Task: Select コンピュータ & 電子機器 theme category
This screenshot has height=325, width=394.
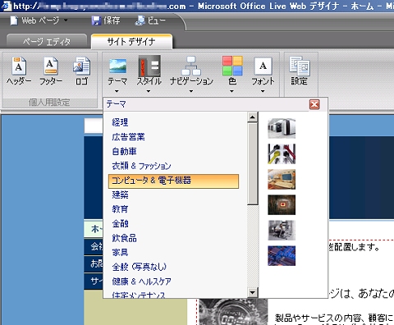Action: coord(173,181)
